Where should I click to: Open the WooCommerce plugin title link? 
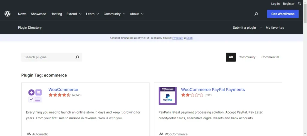point(63,90)
